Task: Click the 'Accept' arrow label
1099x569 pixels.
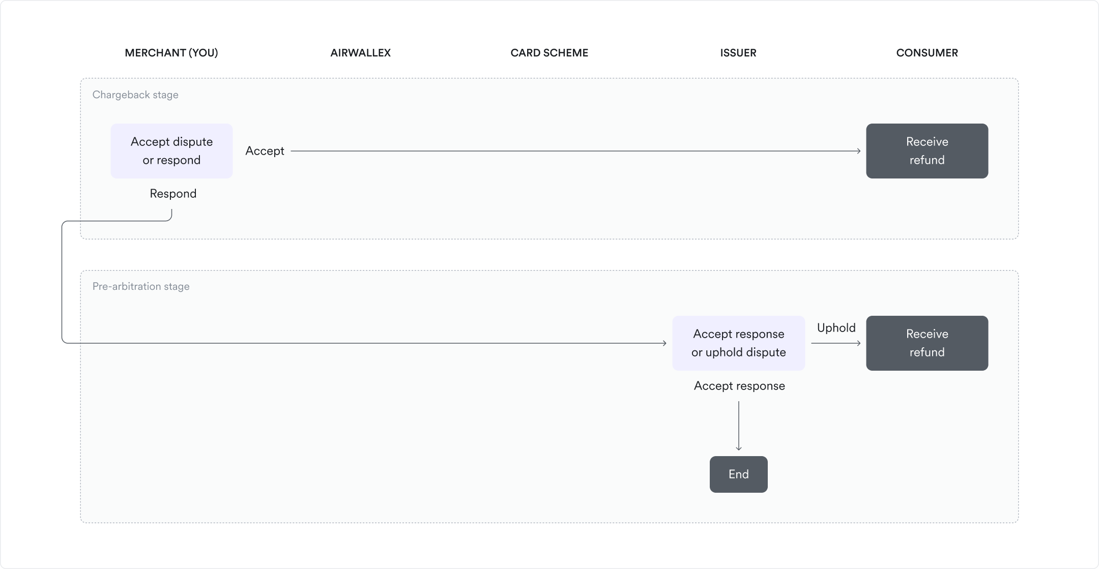Action: (x=265, y=151)
